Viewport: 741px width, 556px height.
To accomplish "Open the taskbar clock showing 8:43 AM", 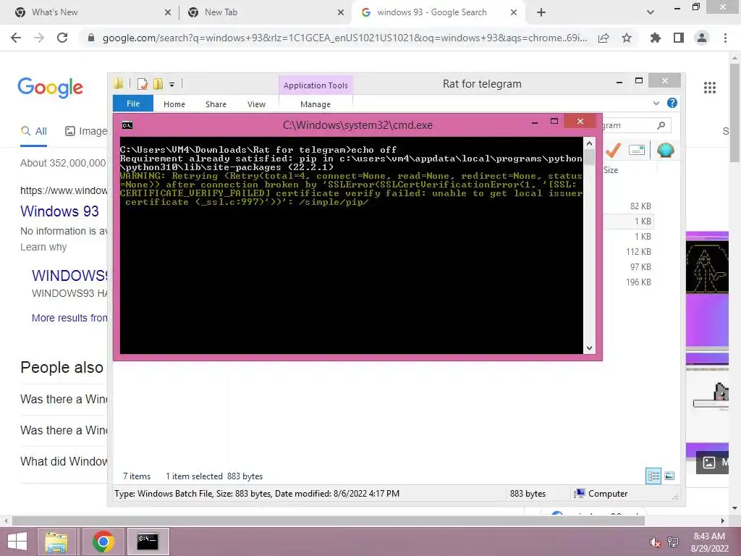I will 709,542.
